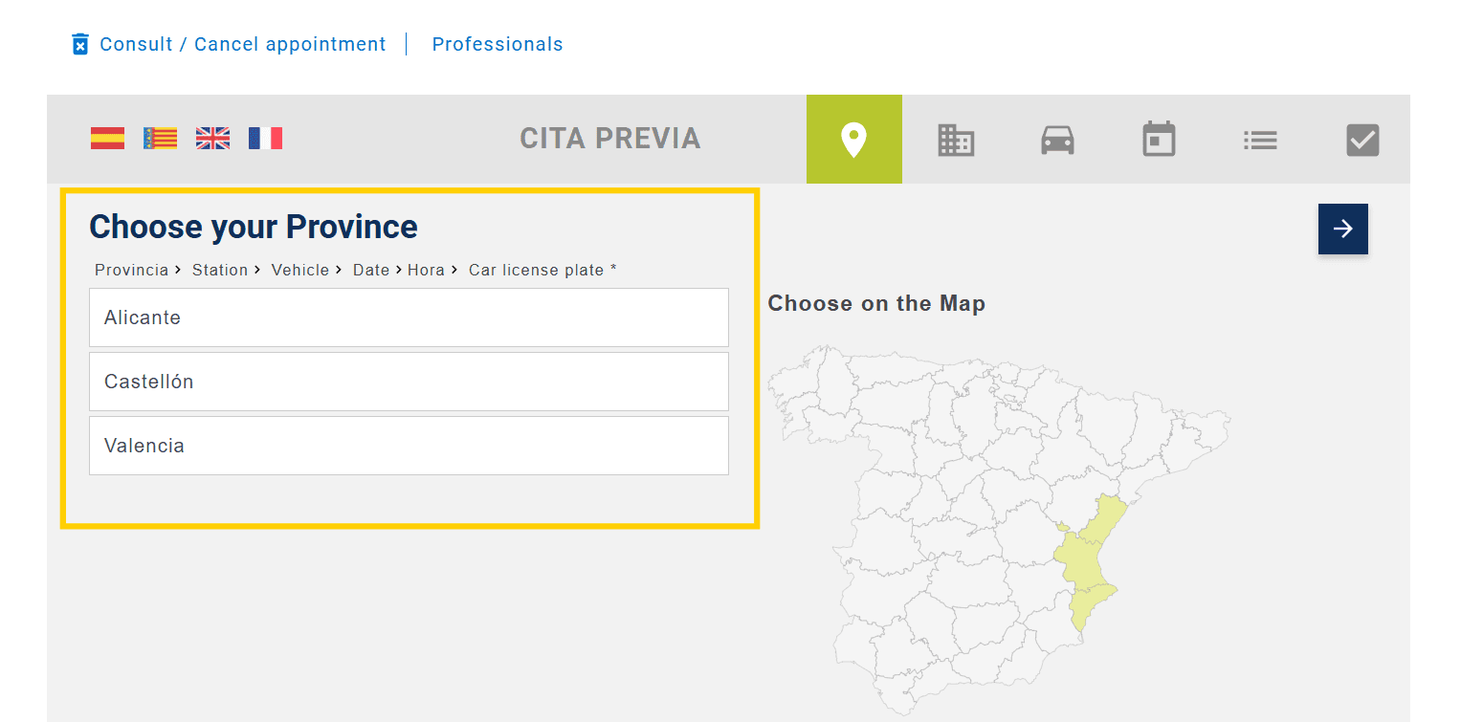Open the Professionals page
This screenshot has height=722, width=1461.
coord(498,43)
